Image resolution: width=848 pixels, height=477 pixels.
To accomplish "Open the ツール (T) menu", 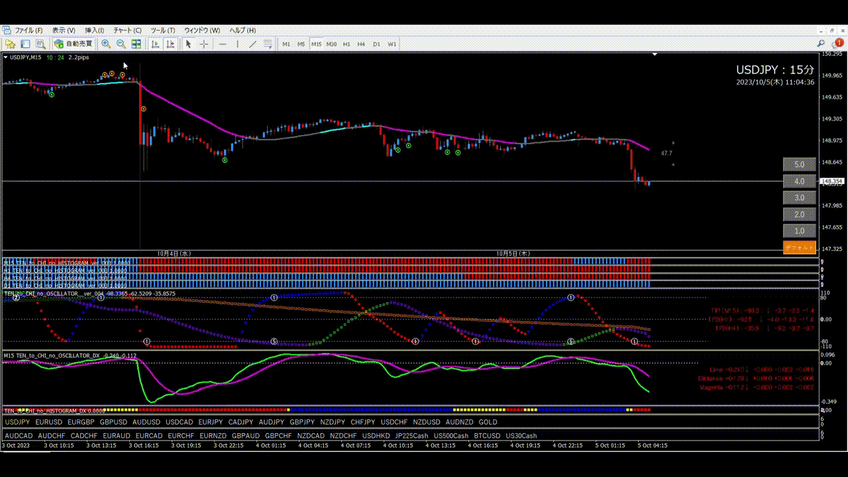I will [x=162, y=30].
